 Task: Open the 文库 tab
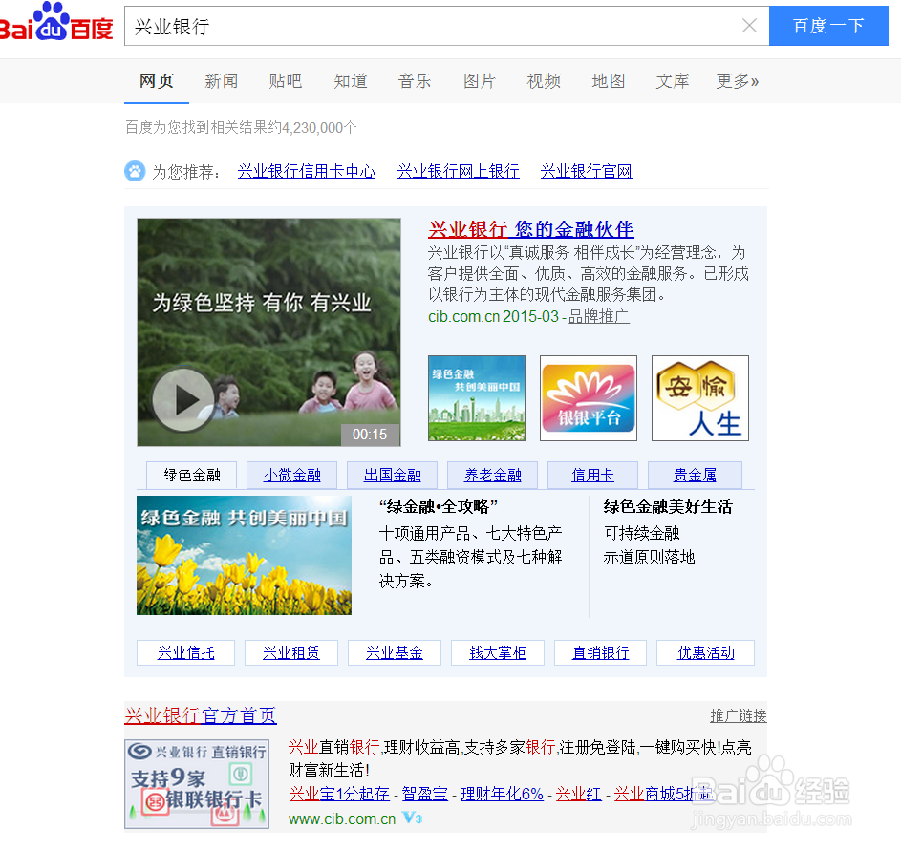pos(673,81)
